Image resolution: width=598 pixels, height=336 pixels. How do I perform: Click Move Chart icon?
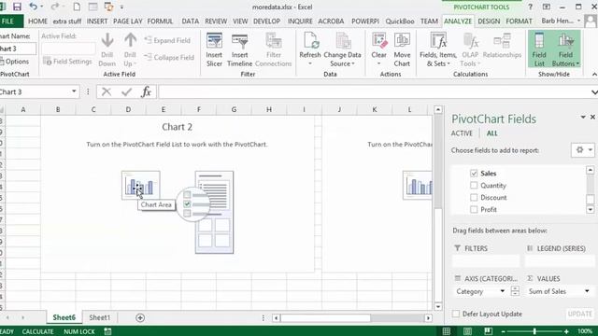pos(402,41)
